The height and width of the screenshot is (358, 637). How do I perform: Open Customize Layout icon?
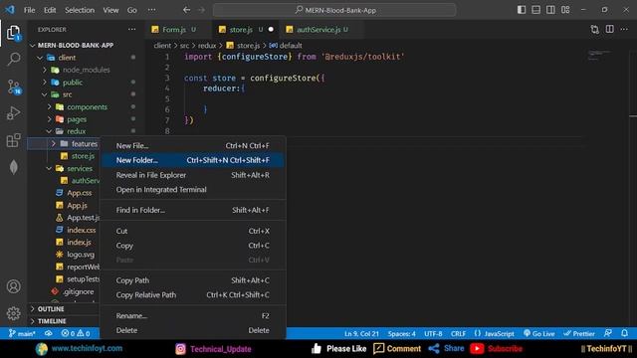(565, 10)
